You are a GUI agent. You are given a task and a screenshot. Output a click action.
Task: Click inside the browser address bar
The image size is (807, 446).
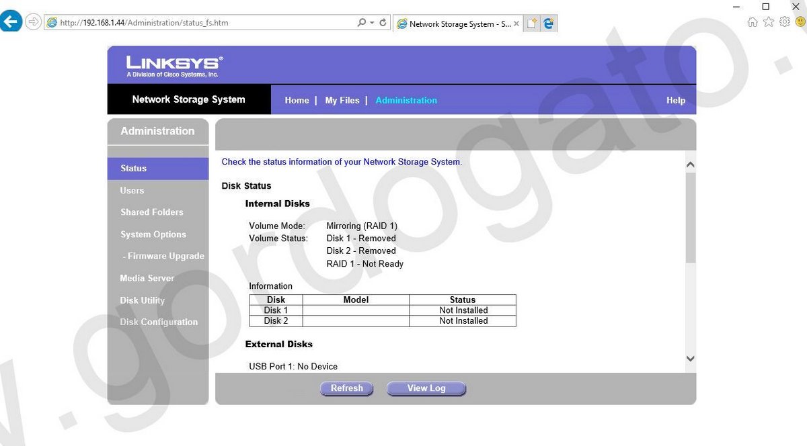tap(202, 21)
